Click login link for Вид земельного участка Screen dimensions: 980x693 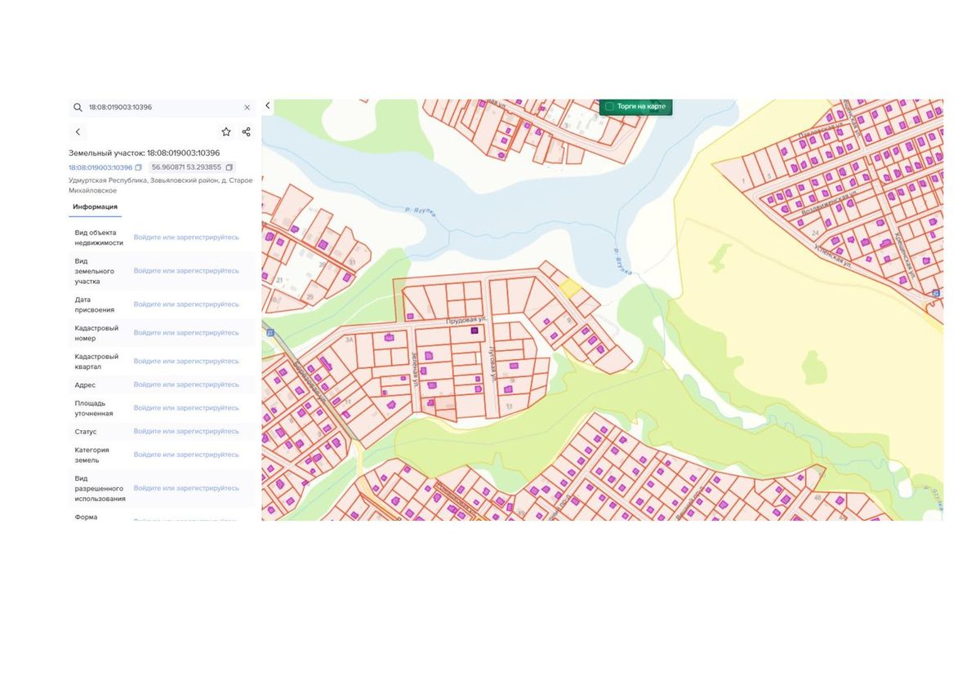186,271
